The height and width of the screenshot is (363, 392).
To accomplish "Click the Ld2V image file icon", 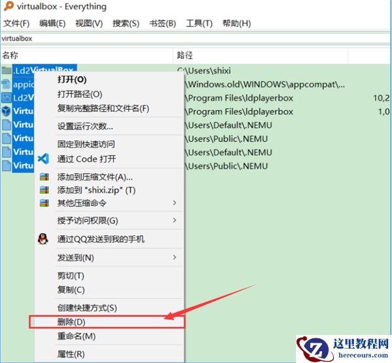I will point(7,98).
